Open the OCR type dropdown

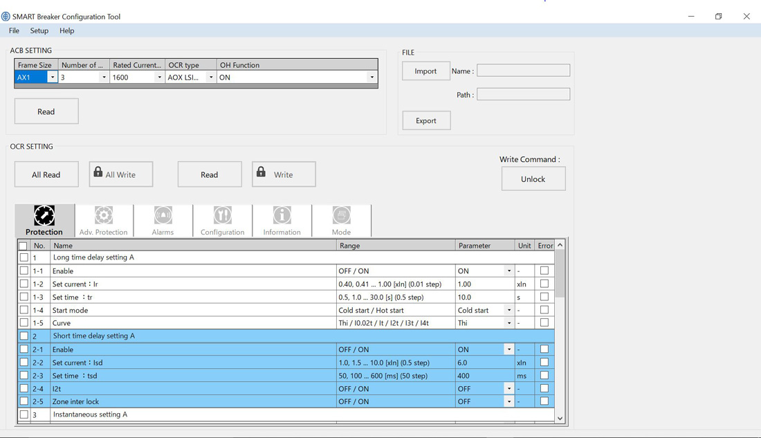point(211,77)
